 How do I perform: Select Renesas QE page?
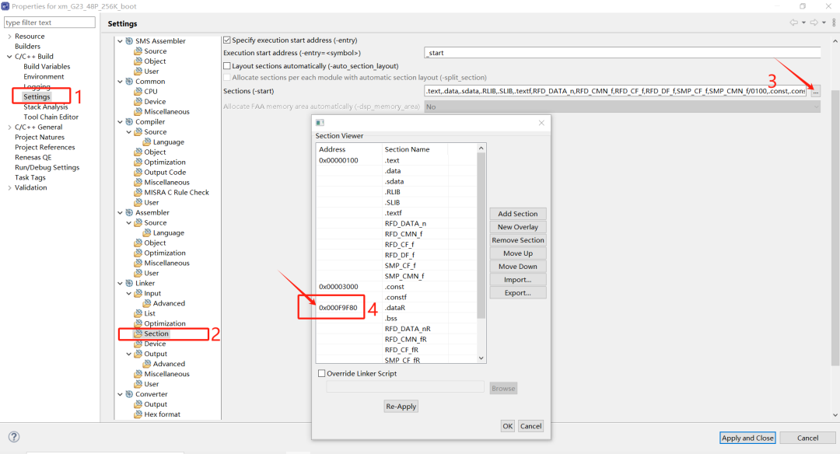pyautogui.click(x=33, y=157)
